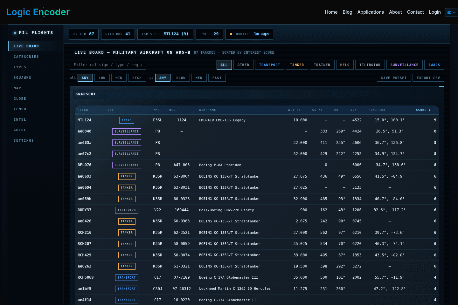Select the RUDY37 flight callsign
Image resolution: width=458 pixels, height=305 pixels.
click(x=84, y=210)
